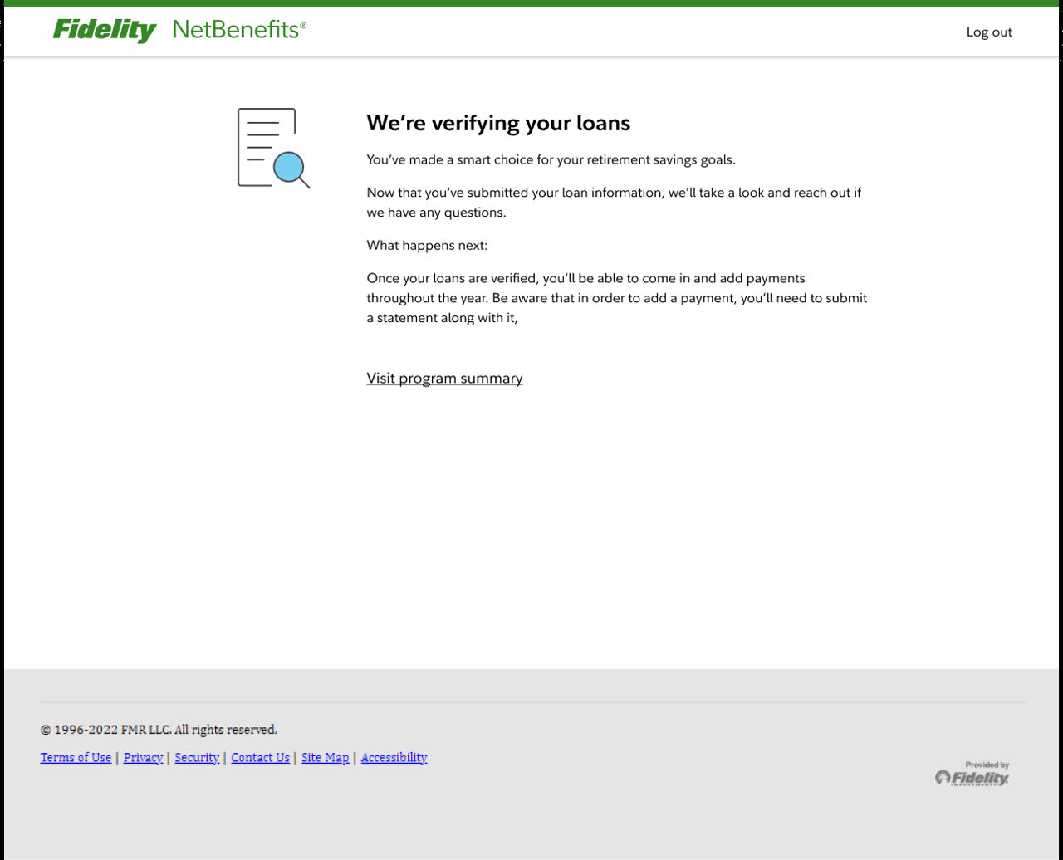The image size is (1063, 860).
Task: Click the Provided by Fidelity footer logo
Action: 972,774
